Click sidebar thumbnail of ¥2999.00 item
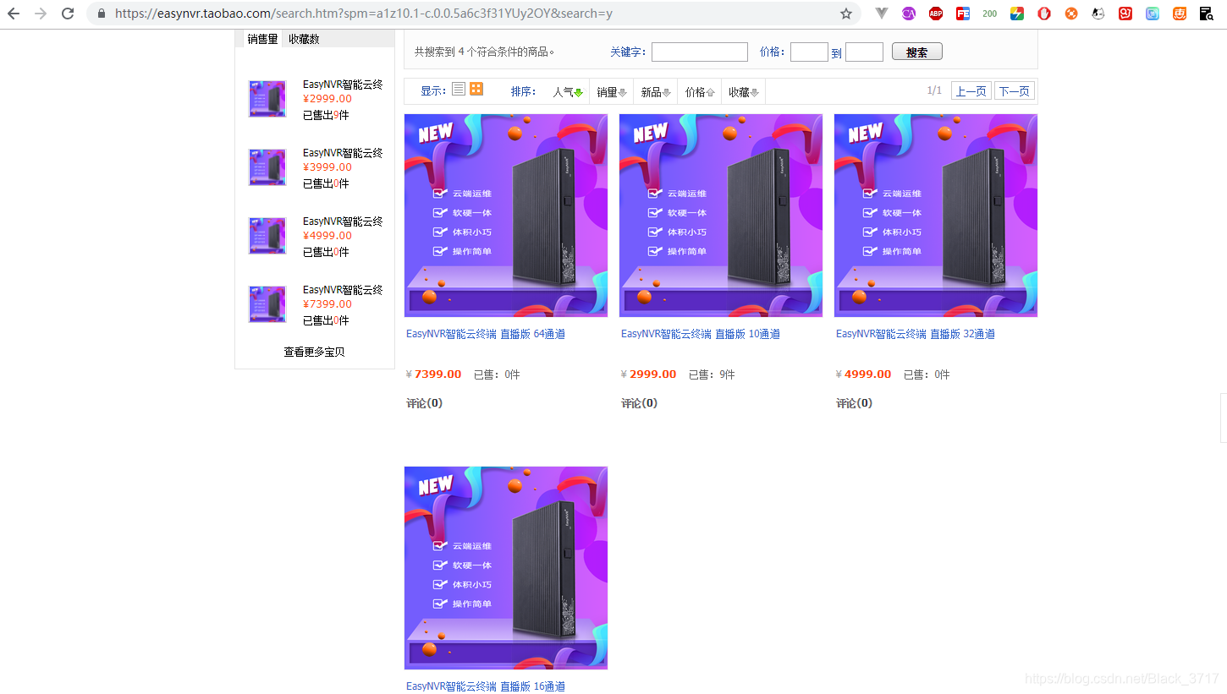The height and width of the screenshot is (694, 1227). coord(267,99)
